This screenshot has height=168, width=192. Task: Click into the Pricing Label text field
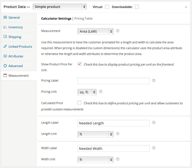tap(113, 81)
